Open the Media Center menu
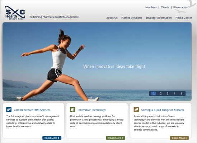Viewport: 197px width, 143px height. 184,18
